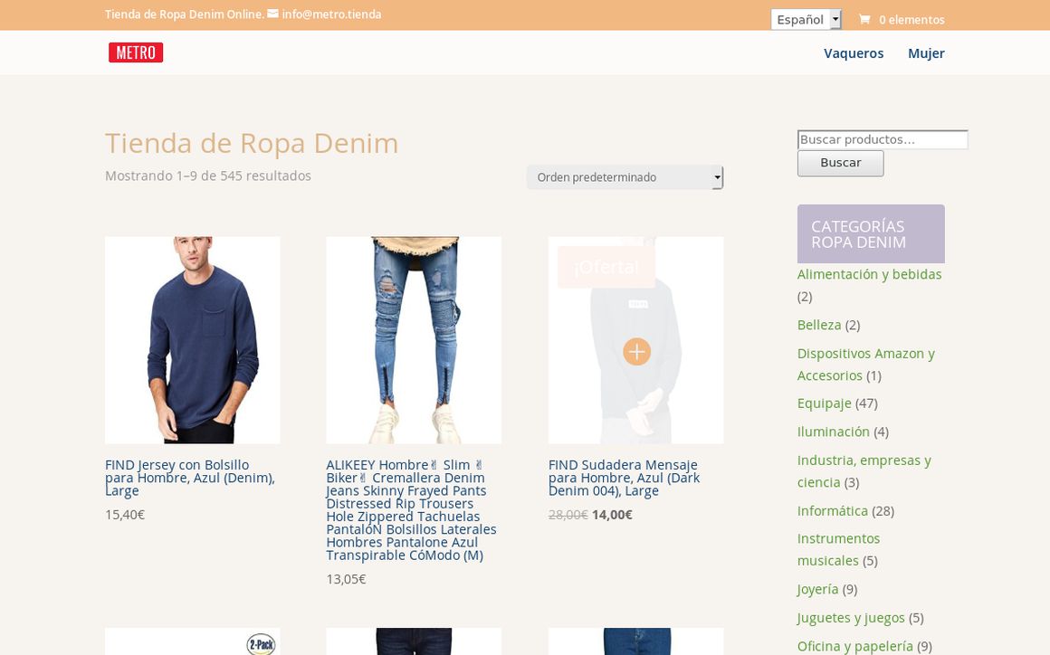Open the Informática category
1050x655 pixels.
(832, 510)
